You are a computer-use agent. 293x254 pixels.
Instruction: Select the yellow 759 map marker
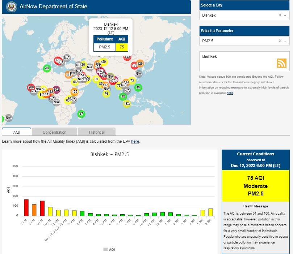click(x=103, y=62)
